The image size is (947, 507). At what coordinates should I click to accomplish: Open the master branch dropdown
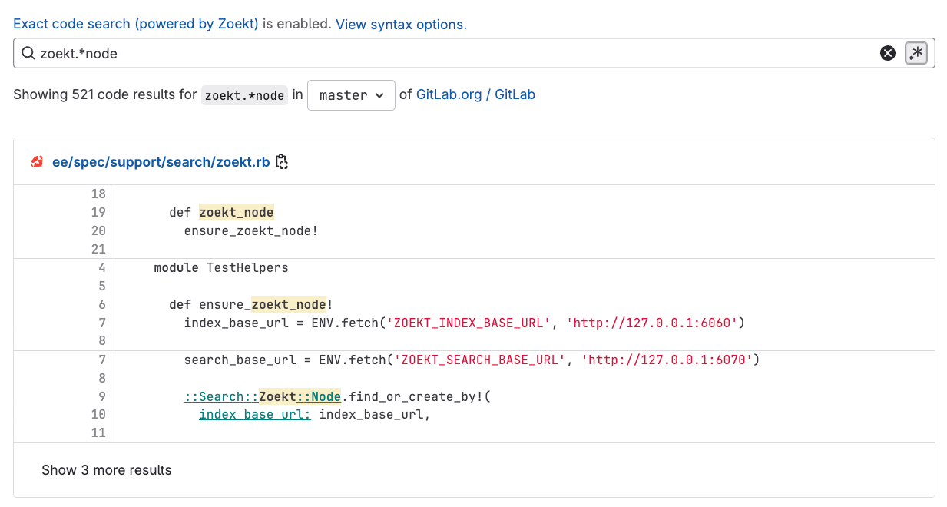(351, 95)
